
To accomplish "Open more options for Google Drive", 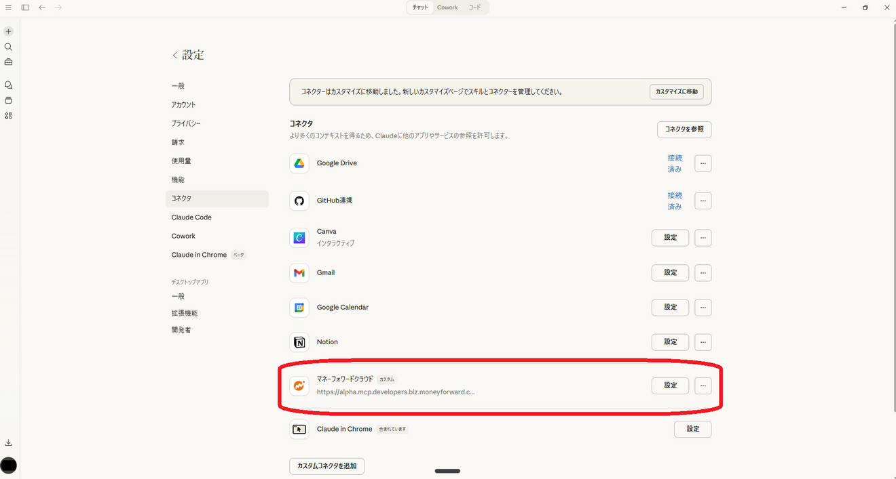I will click(x=703, y=163).
